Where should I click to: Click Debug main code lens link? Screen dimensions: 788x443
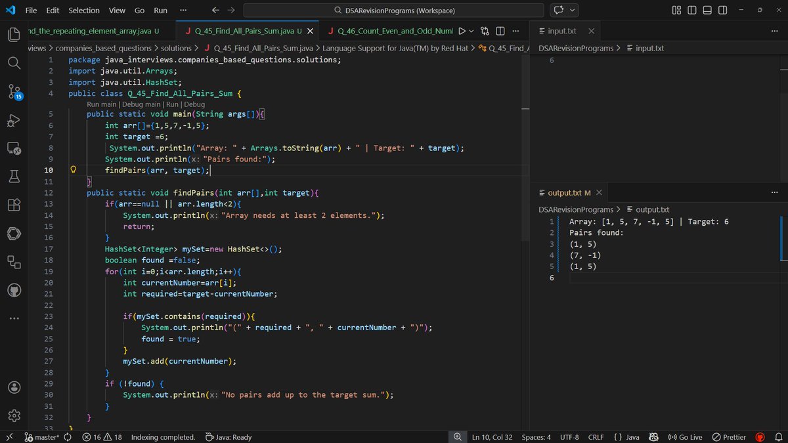[x=141, y=104]
